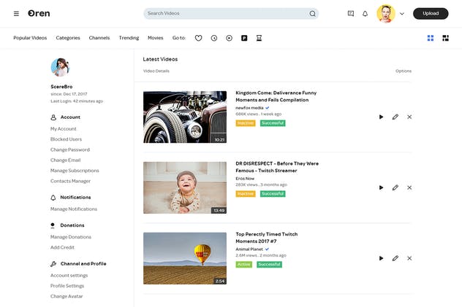Play the Kingdom Come video
Viewport: 462px width, 307px height.
[381, 117]
